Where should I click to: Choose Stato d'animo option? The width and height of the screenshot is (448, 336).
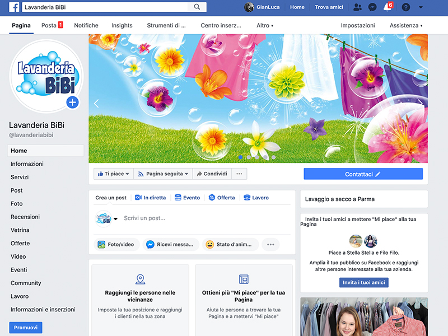tap(230, 244)
